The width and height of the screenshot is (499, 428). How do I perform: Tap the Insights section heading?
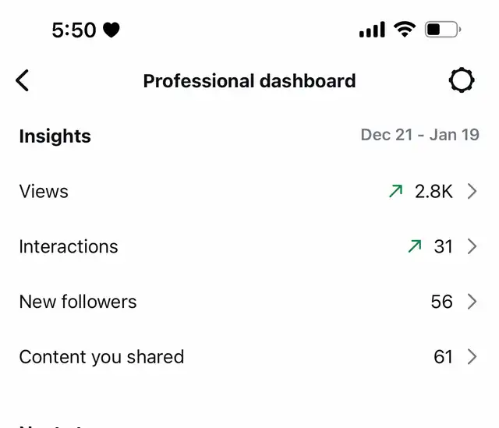point(55,137)
